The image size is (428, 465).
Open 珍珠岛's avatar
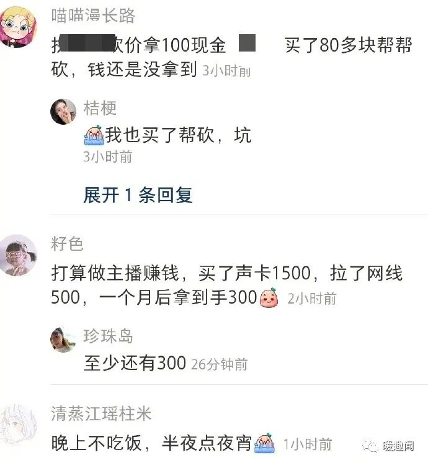(x=63, y=340)
